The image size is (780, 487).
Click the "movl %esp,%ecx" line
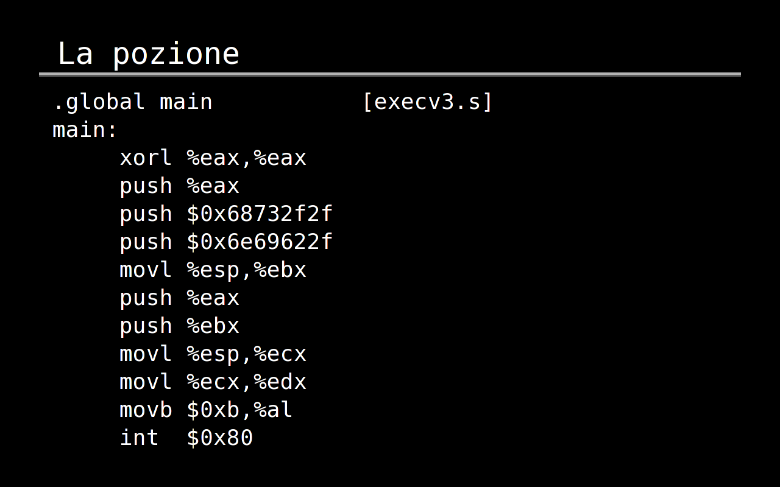point(213,354)
